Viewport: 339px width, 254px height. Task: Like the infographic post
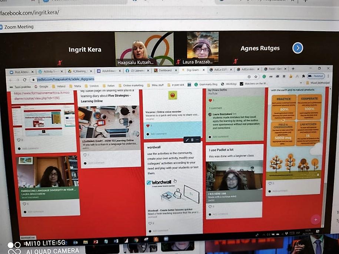tap(270, 183)
